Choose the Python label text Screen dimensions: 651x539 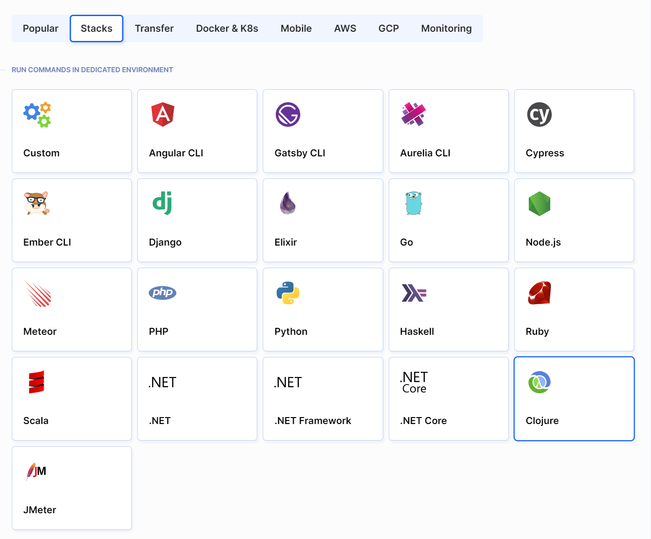(291, 332)
